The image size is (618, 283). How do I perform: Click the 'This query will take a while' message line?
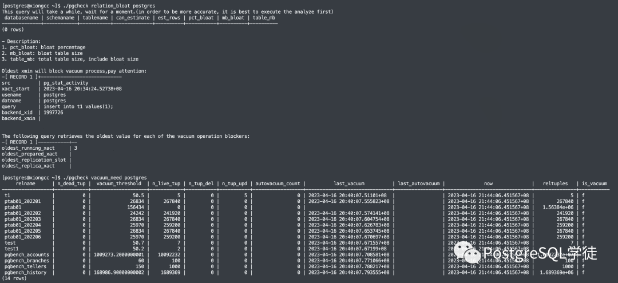[x=168, y=12]
